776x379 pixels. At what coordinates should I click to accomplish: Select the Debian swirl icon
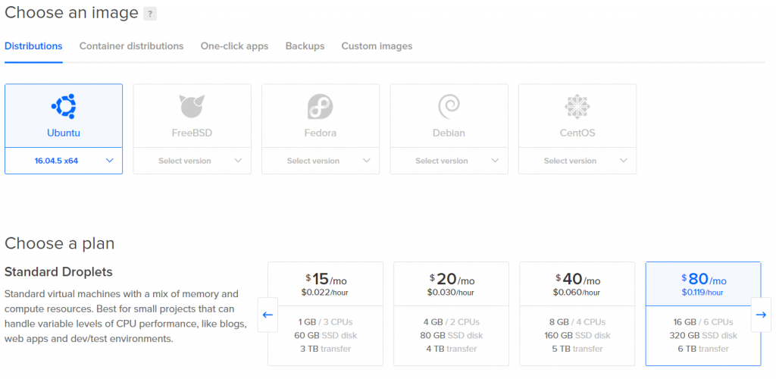449,106
